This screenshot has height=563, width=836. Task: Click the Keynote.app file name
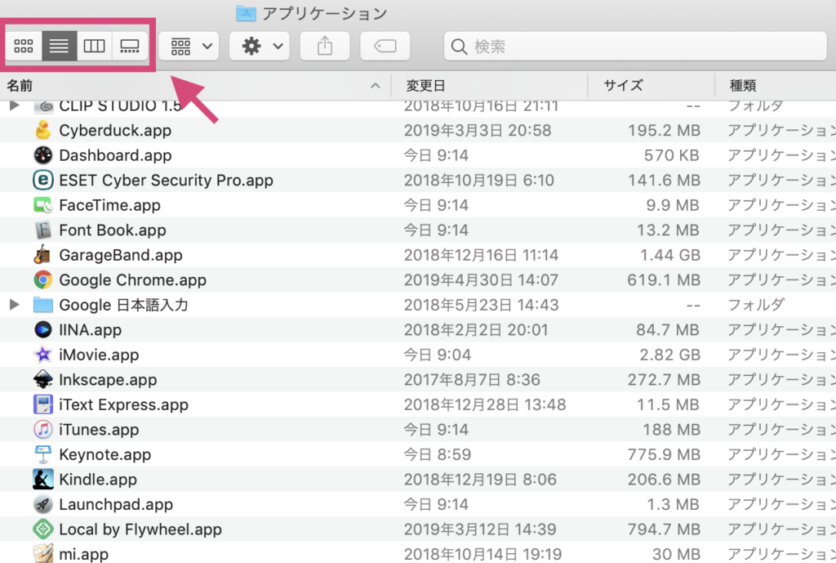(x=105, y=454)
